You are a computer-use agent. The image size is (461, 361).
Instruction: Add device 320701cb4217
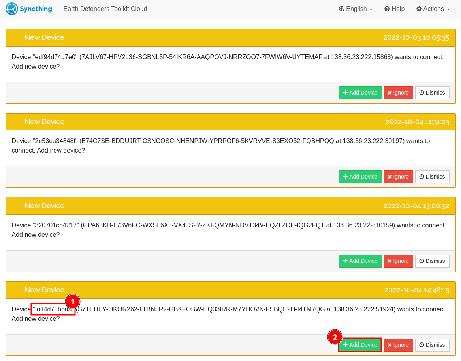[x=360, y=261]
